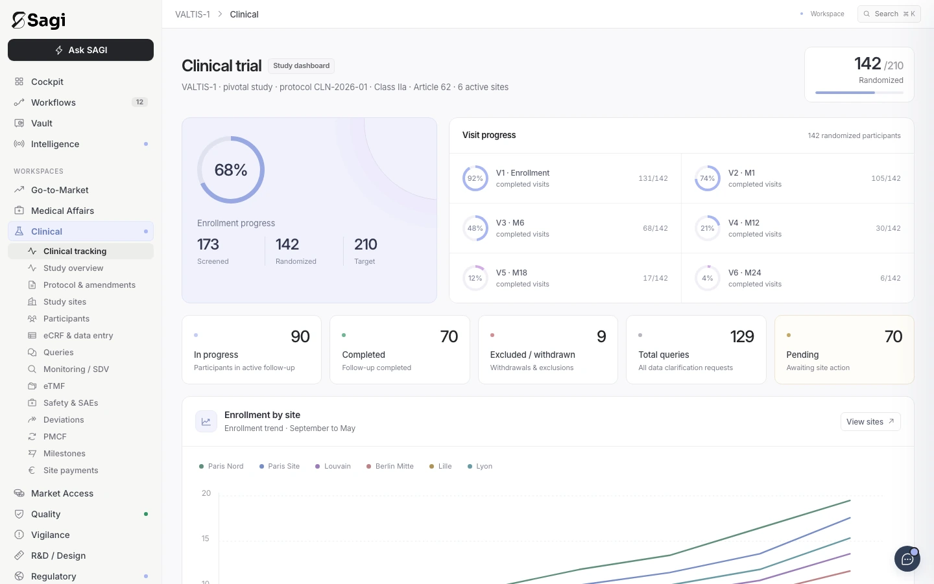Viewport: 934px width, 584px height.
Task: Click the 68% enrollment progress ring
Action: click(231, 170)
